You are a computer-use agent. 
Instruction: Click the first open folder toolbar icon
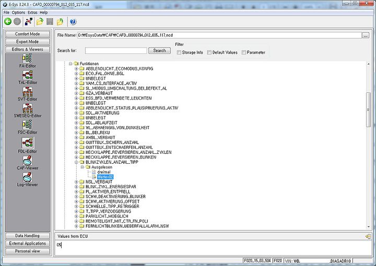click(40, 22)
